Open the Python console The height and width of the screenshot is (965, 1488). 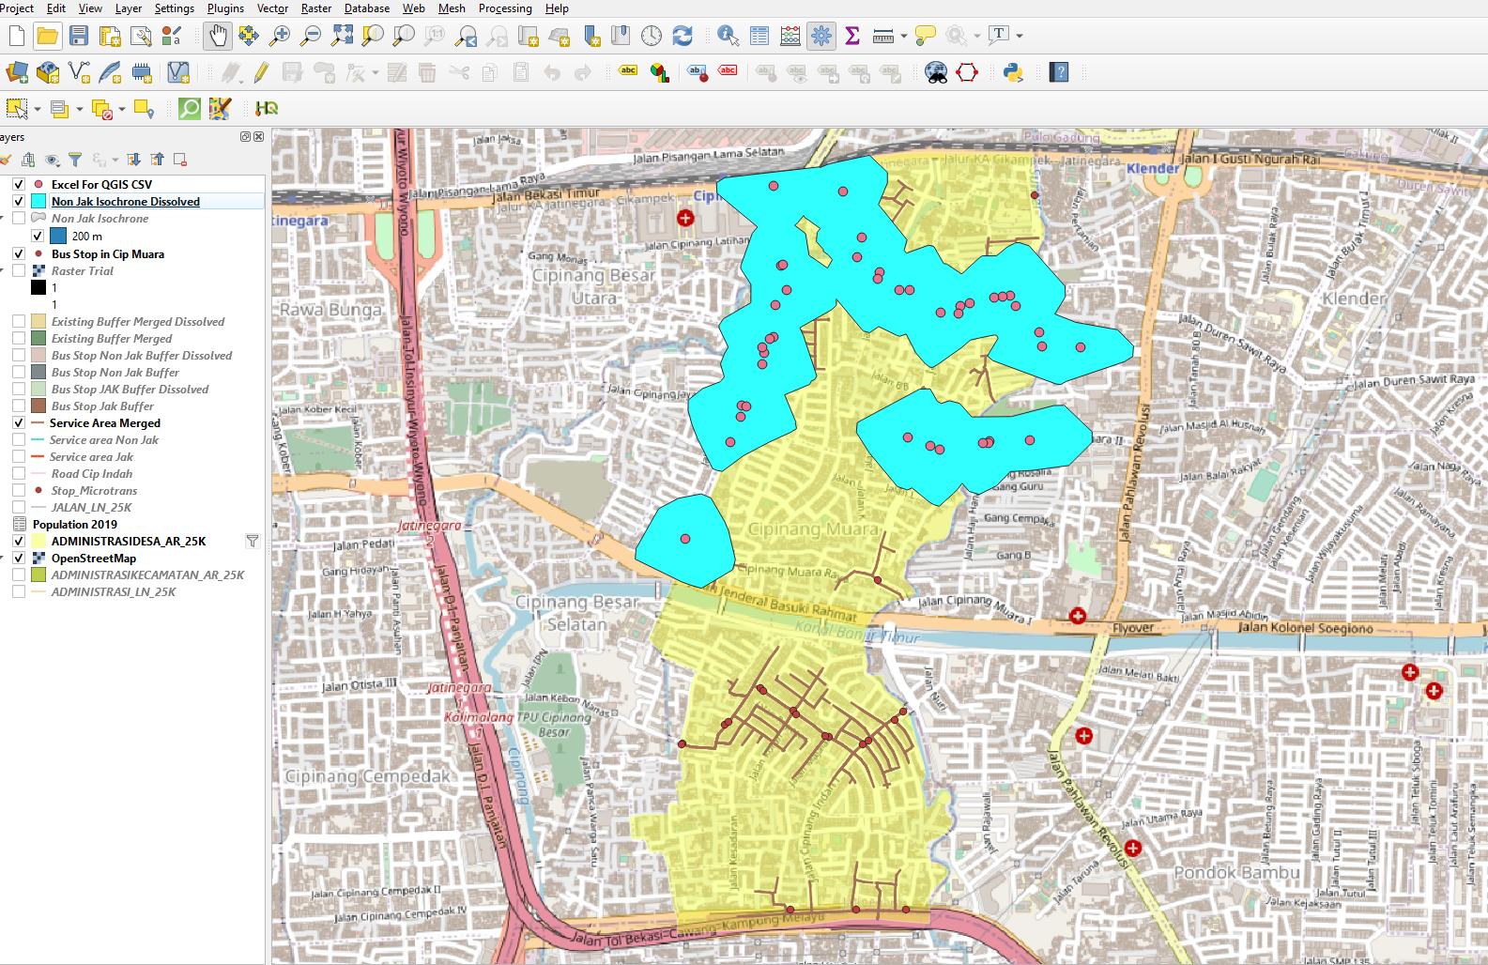1013,72
